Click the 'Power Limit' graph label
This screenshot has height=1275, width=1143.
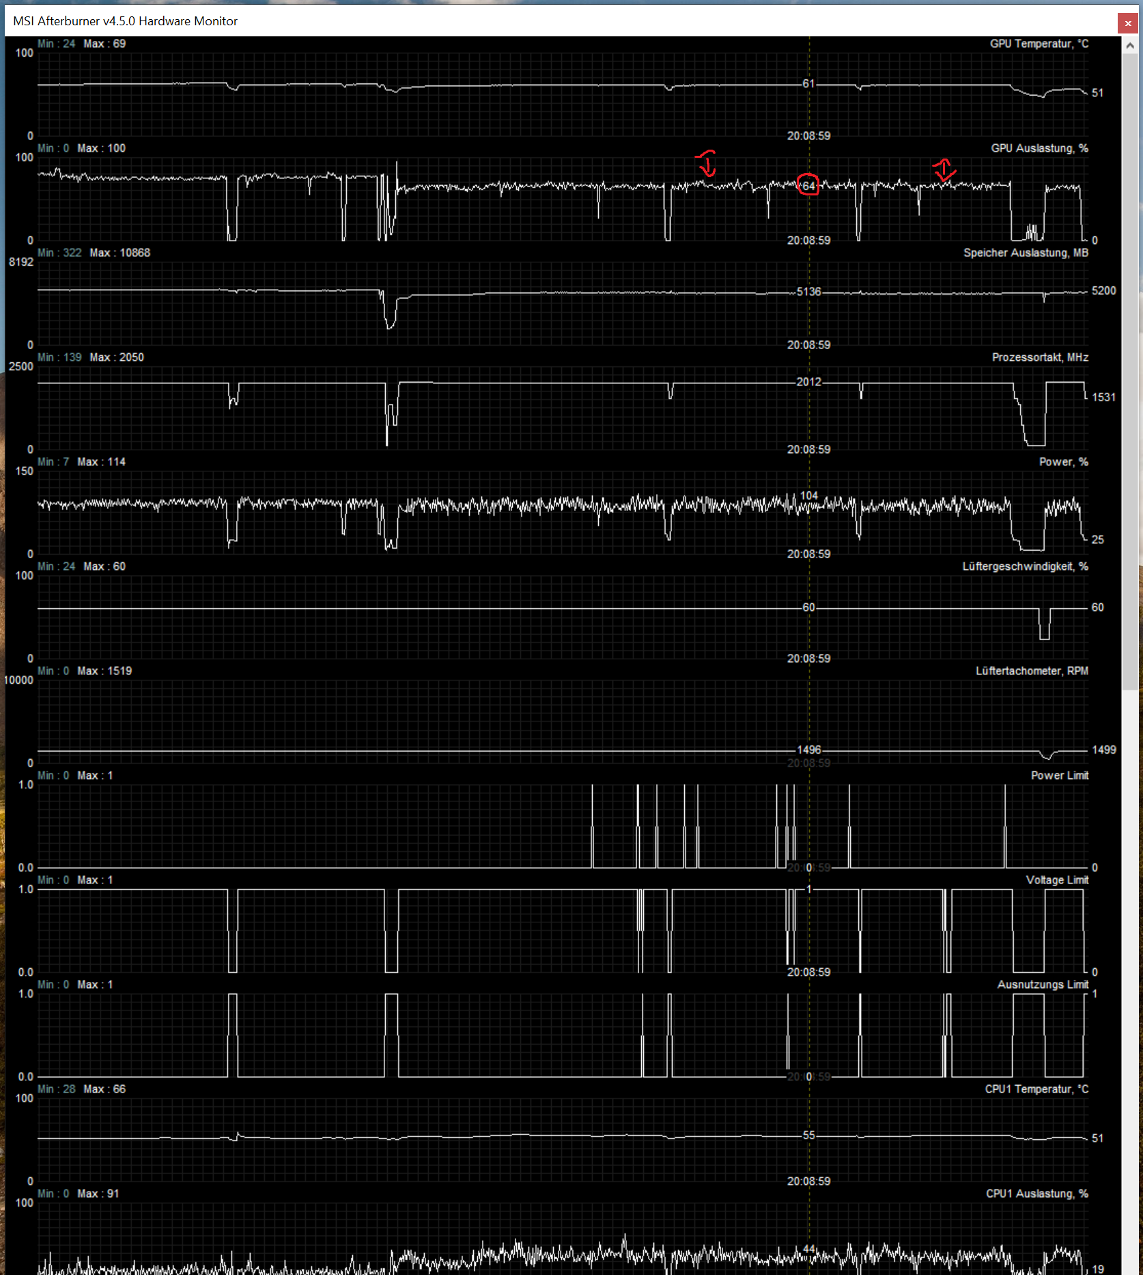pyautogui.click(x=1060, y=776)
